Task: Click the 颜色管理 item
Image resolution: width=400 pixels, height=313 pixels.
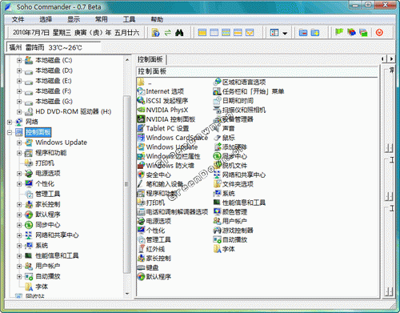Action: (230, 212)
